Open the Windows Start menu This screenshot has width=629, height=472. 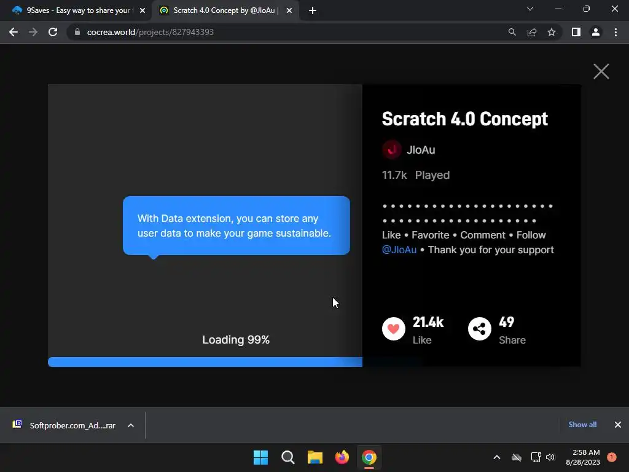[260, 457]
